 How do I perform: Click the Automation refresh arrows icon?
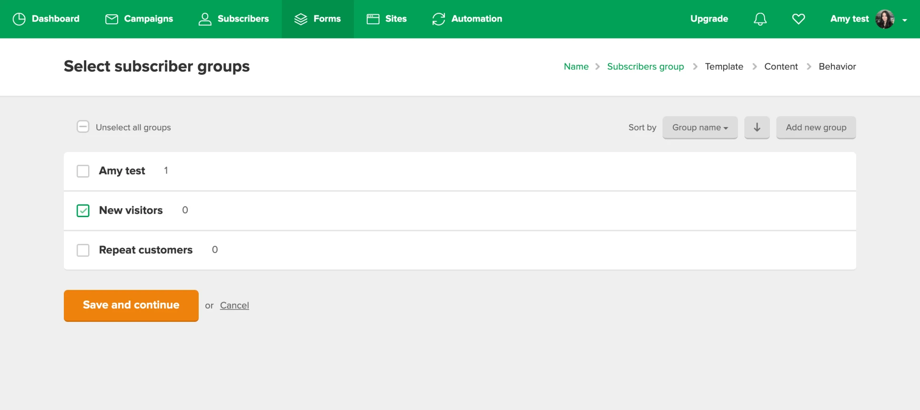(x=438, y=19)
